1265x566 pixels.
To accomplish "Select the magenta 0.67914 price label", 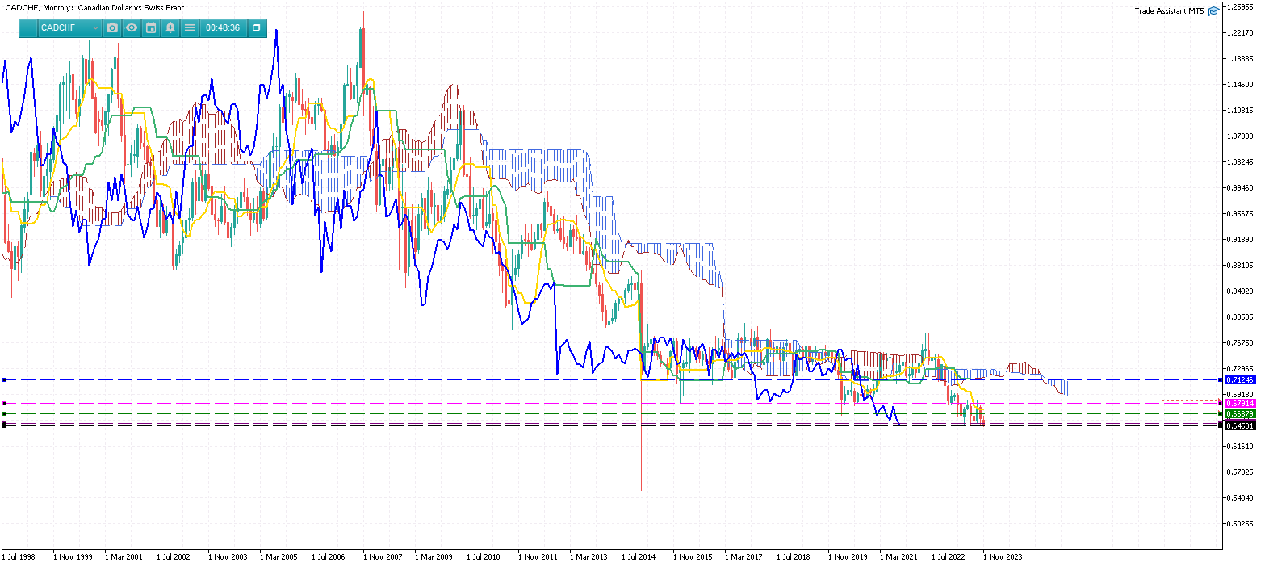I will point(1239,403).
